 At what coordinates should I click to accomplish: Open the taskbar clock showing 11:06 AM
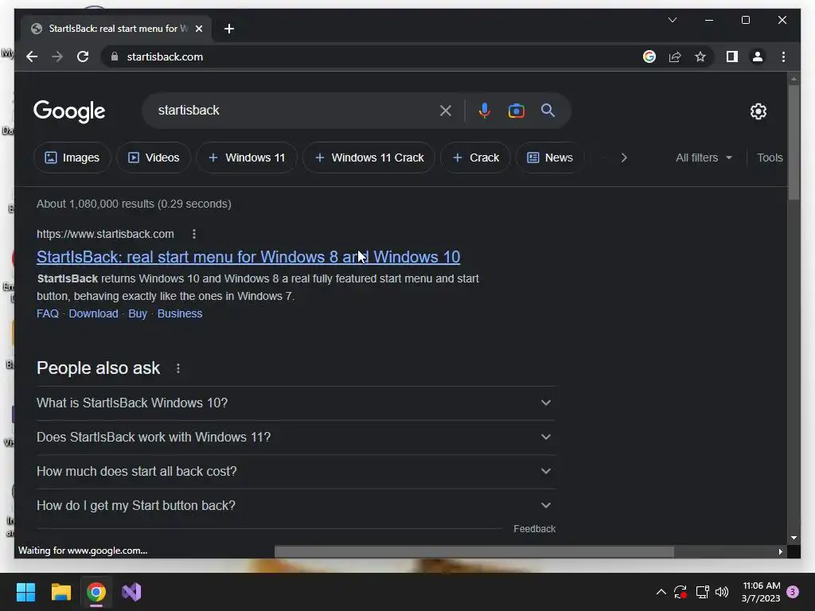[761, 592]
